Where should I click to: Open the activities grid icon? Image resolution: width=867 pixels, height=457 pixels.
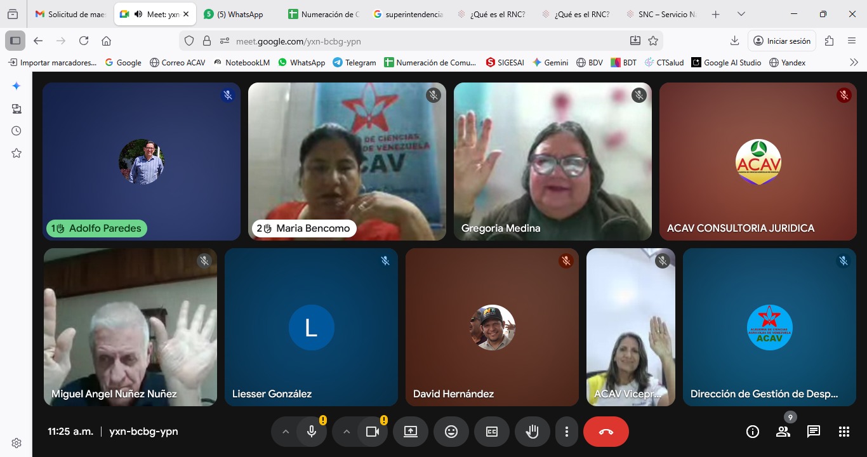click(x=844, y=432)
